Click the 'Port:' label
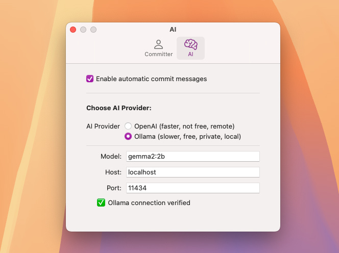 114,188
